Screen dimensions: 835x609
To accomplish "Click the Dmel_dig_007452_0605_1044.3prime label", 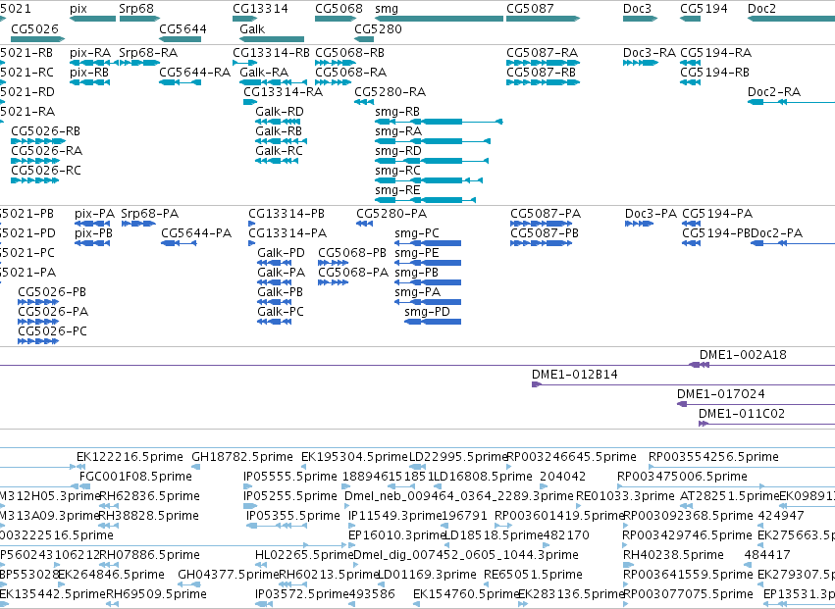I will [466, 555].
